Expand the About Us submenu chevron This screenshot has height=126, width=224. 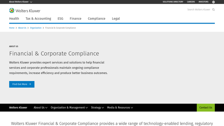pyautogui.click(x=46, y=108)
